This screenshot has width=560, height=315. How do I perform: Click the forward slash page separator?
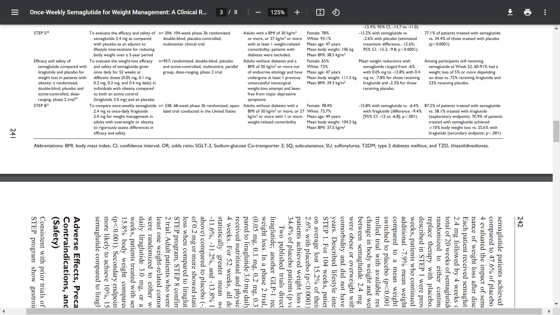point(227,12)
